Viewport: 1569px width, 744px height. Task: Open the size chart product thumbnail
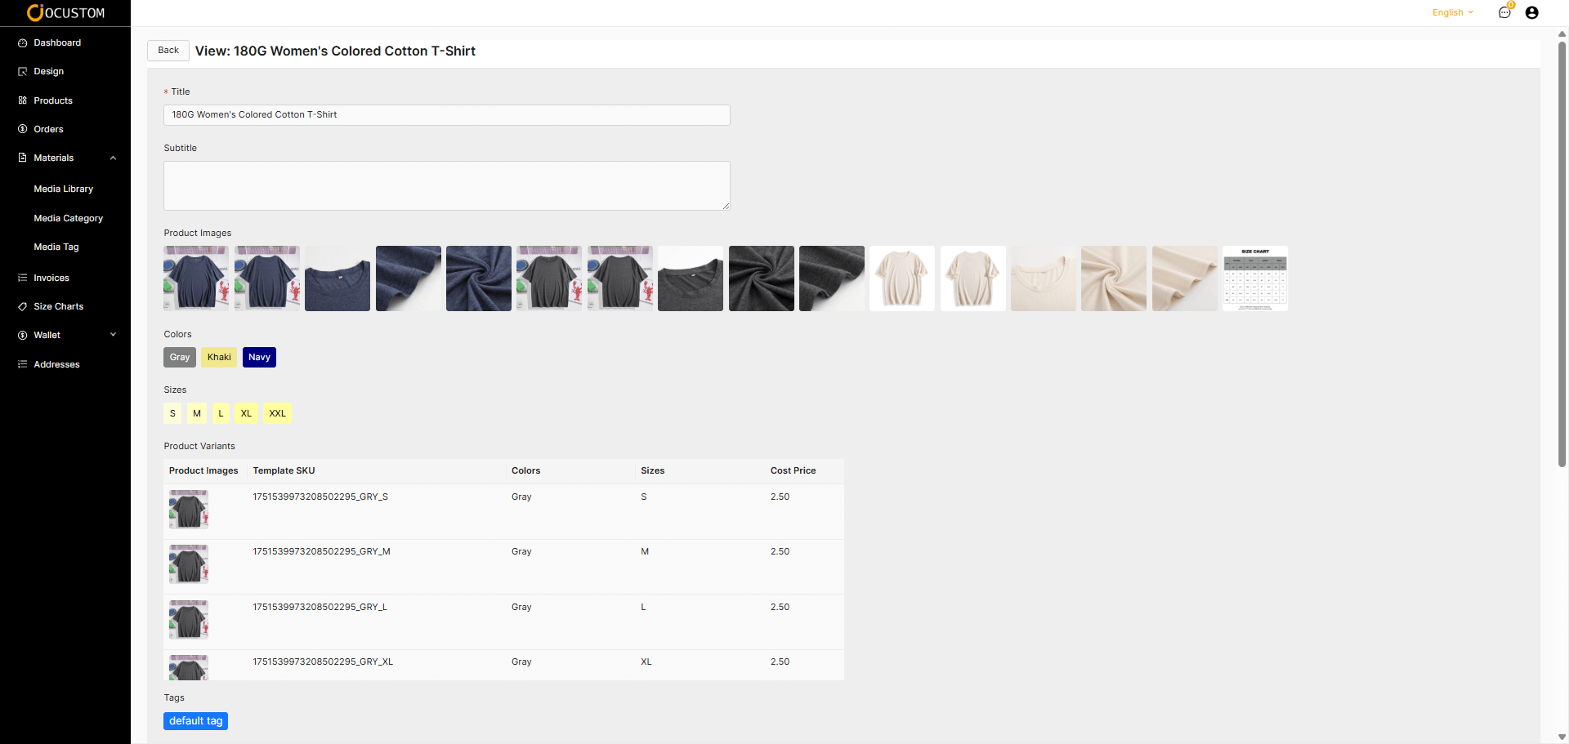tap(1254, 278)
